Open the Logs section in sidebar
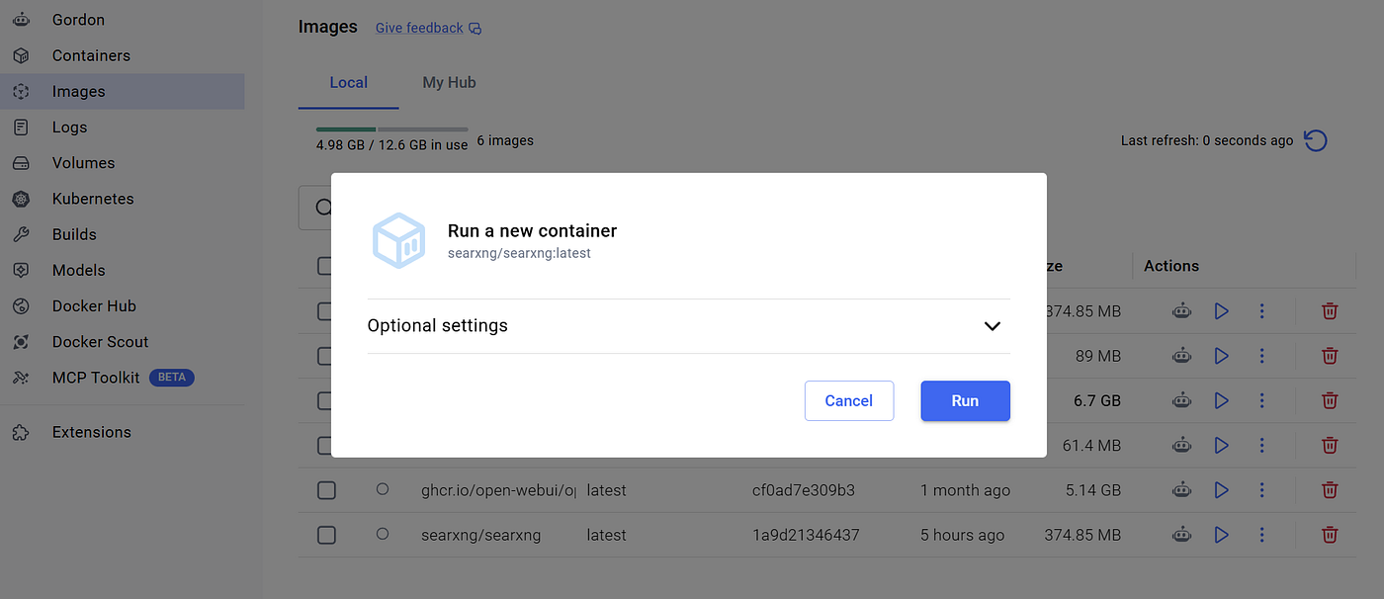Viewport: 1384px width, 599px height. [x=69, y=127]
